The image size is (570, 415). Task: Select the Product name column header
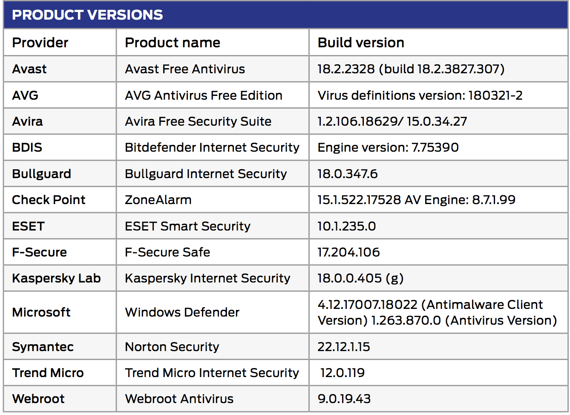(x=173, y=43)
